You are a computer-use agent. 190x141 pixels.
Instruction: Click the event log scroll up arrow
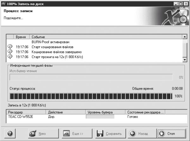click(185, 37)
